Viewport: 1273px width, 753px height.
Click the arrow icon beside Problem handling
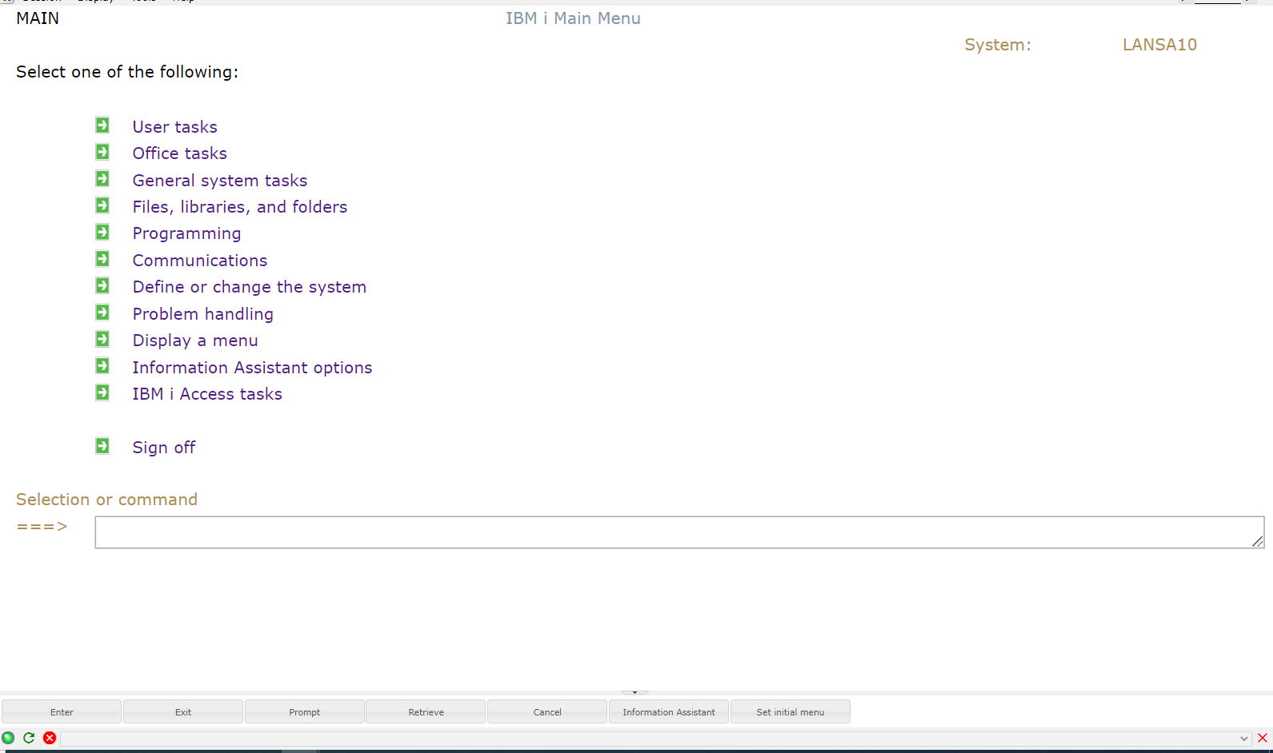(x=102, y=313)
